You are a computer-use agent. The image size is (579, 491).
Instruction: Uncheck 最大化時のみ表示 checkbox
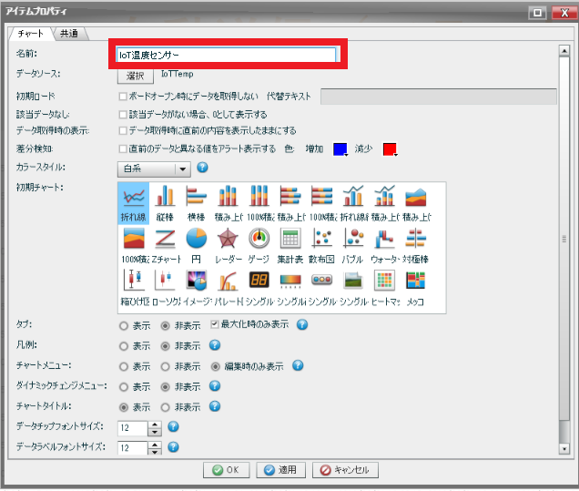[214, 324]
